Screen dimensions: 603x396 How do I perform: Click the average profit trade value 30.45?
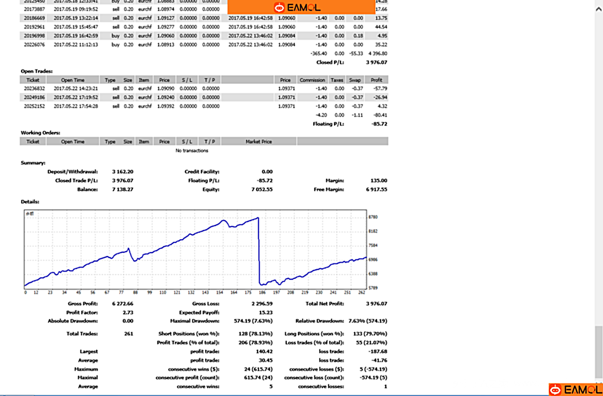coord(266,360)
